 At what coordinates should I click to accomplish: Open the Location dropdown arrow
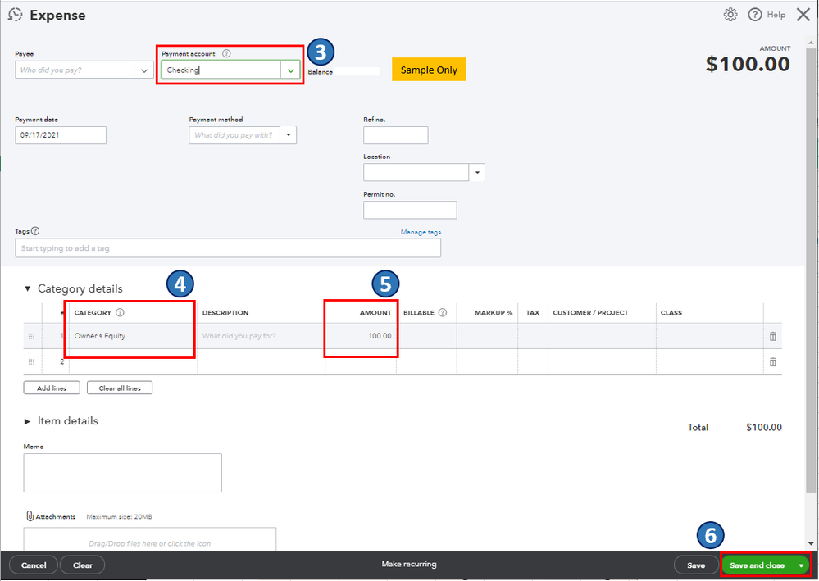[x=477, y=172]
